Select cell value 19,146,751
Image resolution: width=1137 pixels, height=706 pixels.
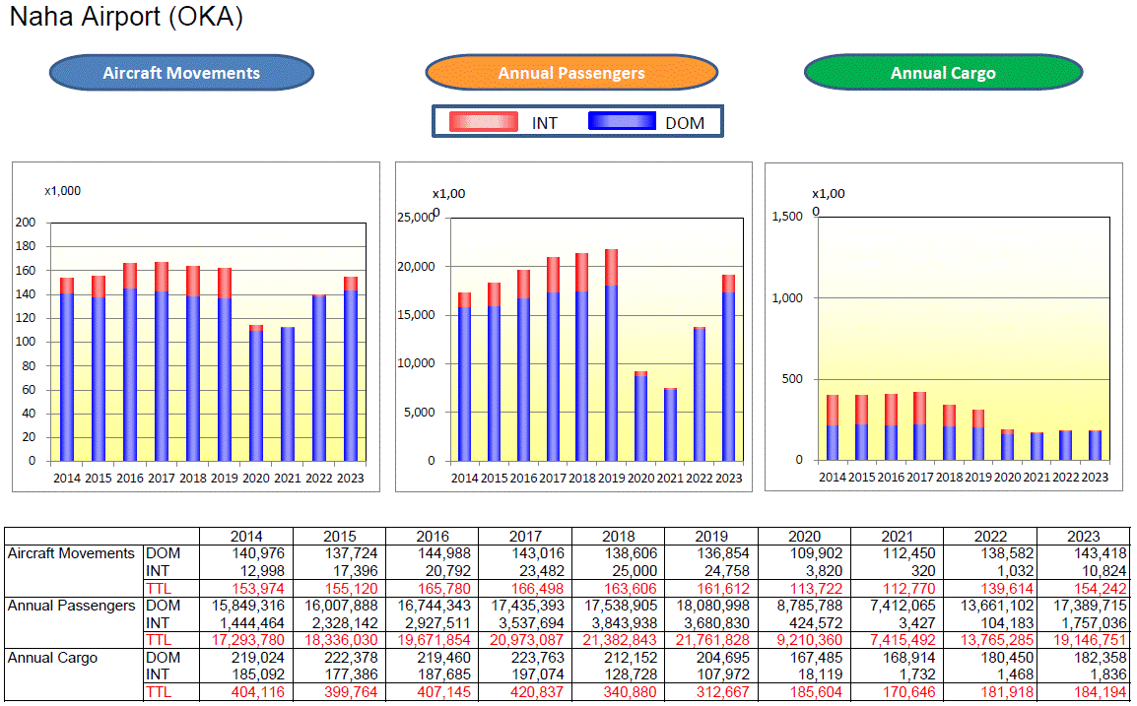pyautogui.click(x=1090, y=641)
